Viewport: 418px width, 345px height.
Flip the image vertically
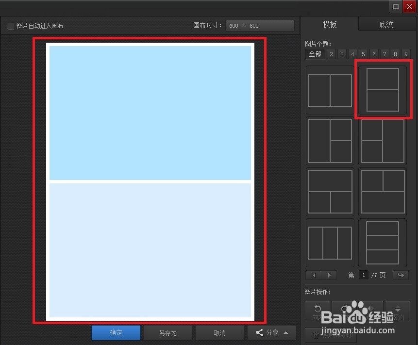[398, 312]
